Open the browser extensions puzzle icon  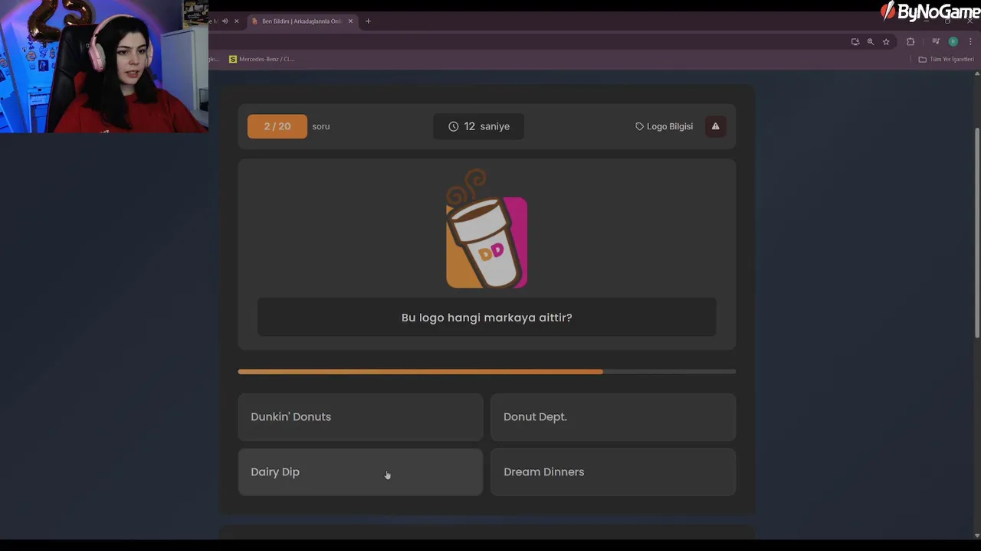(910, 41)
